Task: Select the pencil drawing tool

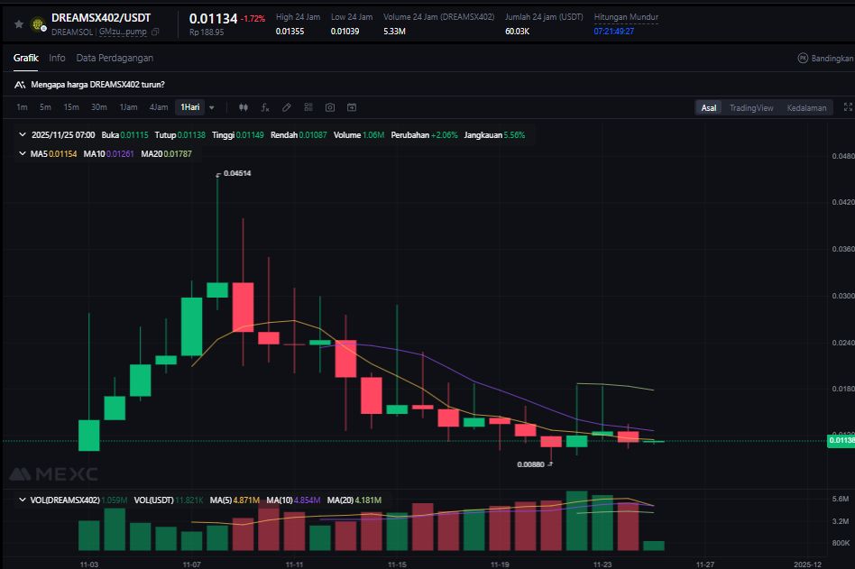Action: 287,107
